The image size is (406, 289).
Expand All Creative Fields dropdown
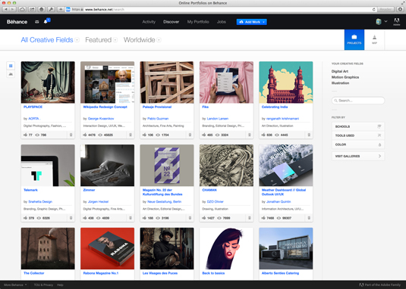(50, 40)
